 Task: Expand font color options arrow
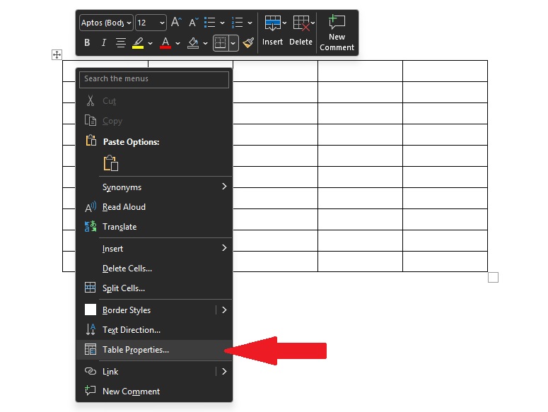click(178, 43)
